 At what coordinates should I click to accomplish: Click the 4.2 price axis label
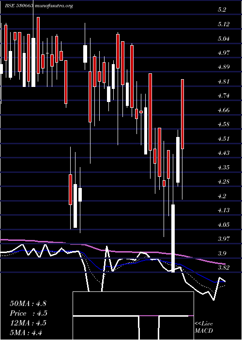222,196
